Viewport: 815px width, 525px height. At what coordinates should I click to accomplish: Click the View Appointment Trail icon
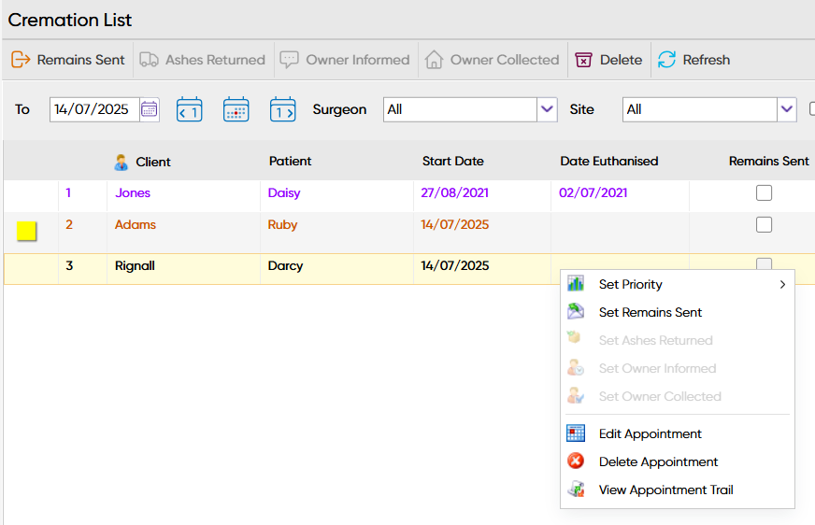[576, 490]
